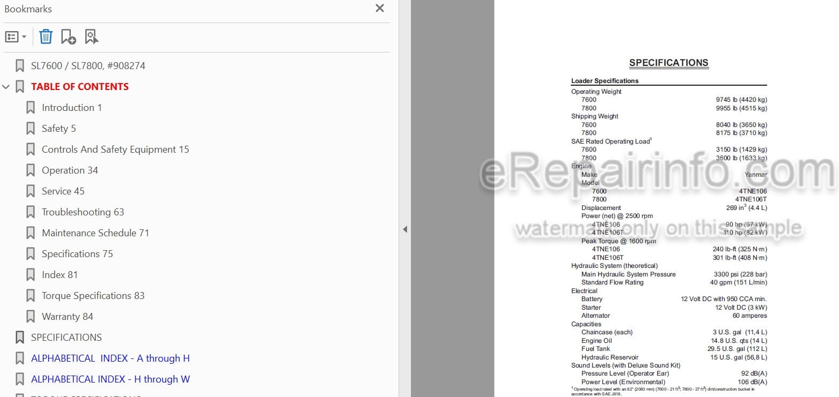This screenshot has height=397, width=839.
Task: Collapse the TABLE OF CONTENTS tree
Action: (6, 87)
